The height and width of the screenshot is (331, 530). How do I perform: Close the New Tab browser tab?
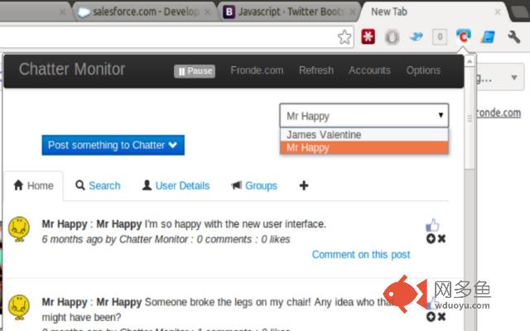click(498, 12)
